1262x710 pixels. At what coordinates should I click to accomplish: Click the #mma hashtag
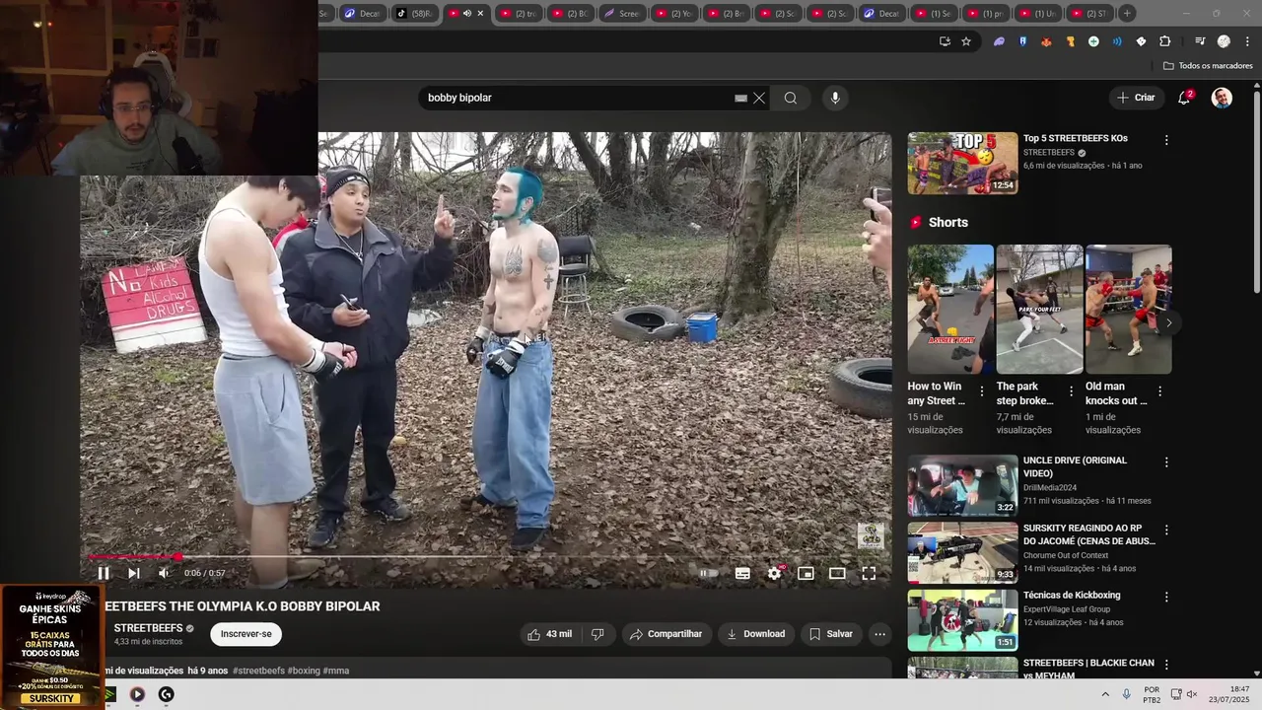tap(336, 671)
